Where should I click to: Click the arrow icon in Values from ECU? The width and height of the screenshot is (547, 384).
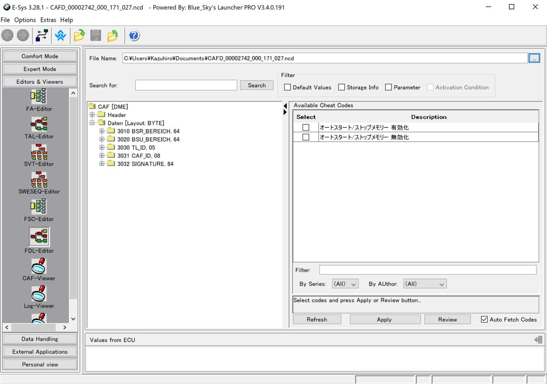pos(538,340)
